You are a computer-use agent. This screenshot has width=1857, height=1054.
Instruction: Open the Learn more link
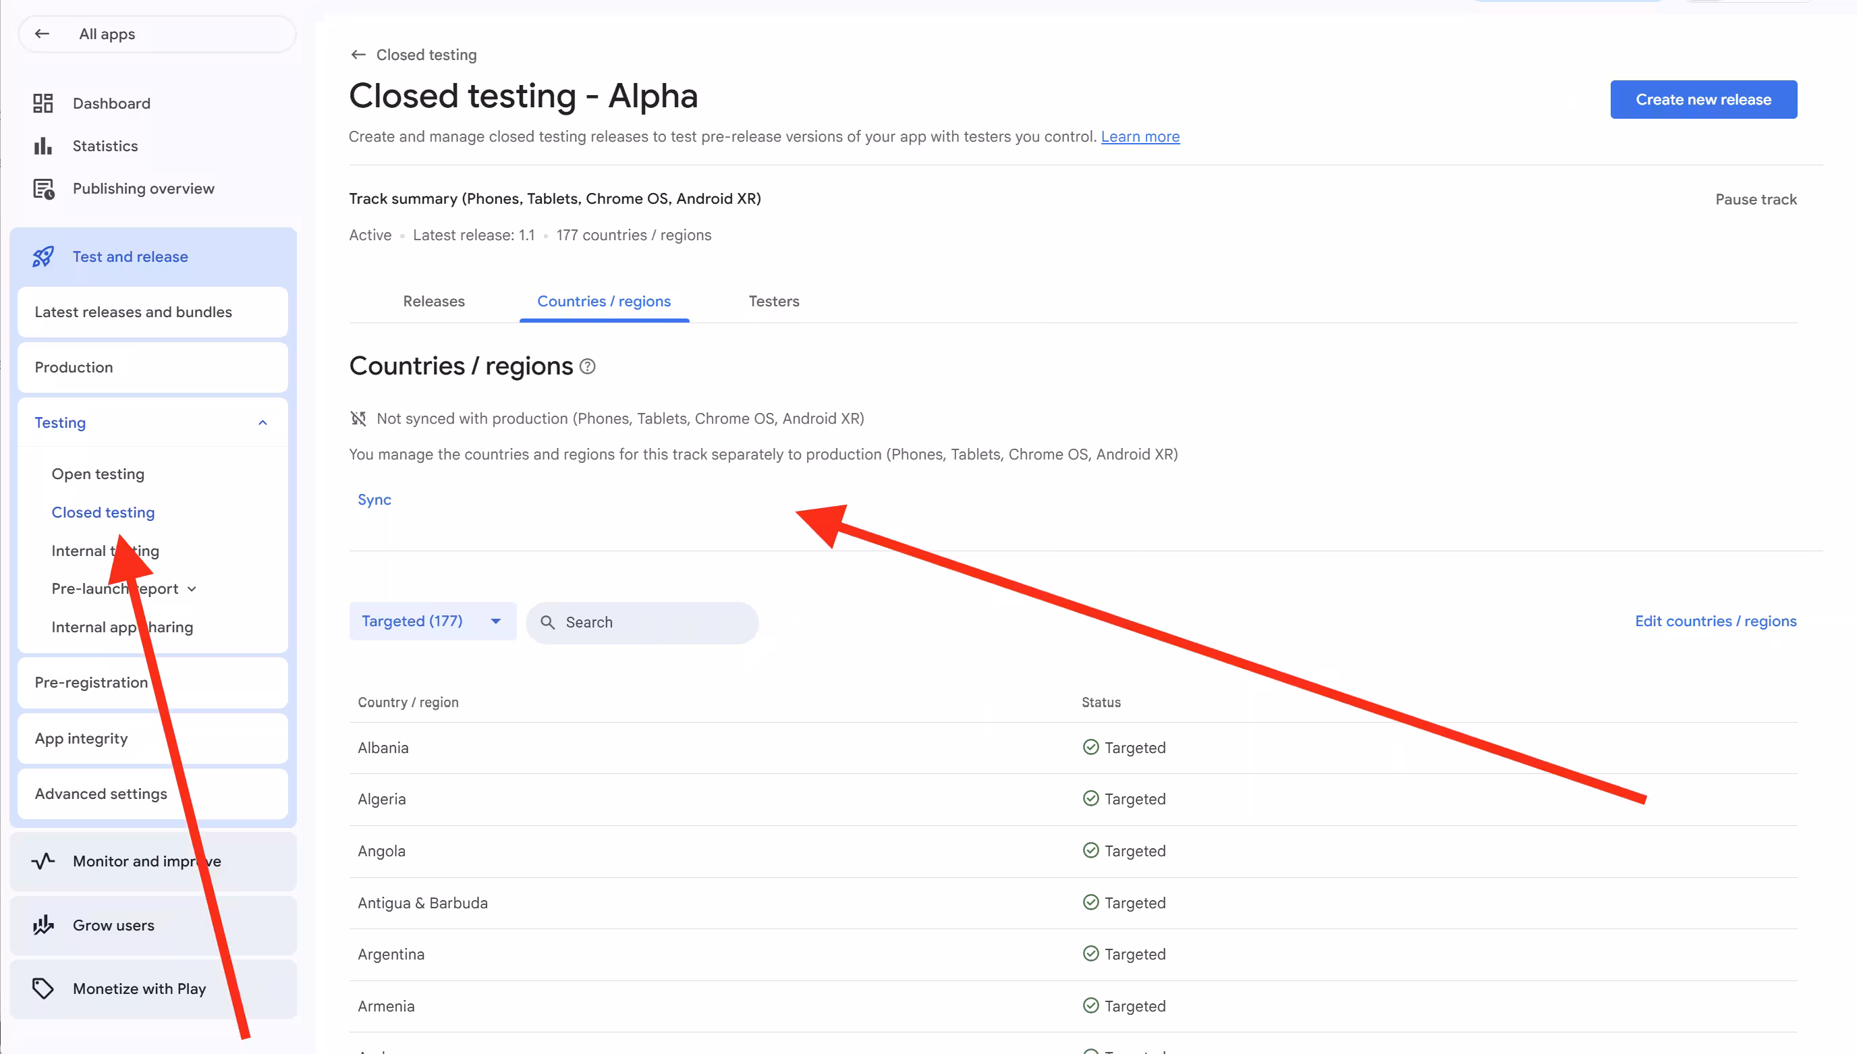1140,137
